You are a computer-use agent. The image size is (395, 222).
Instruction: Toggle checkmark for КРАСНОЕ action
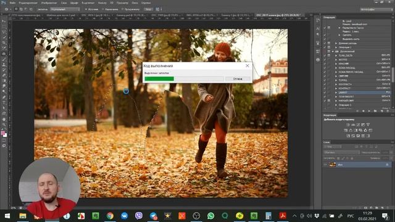pyautogui.click(x=325, y=64)
